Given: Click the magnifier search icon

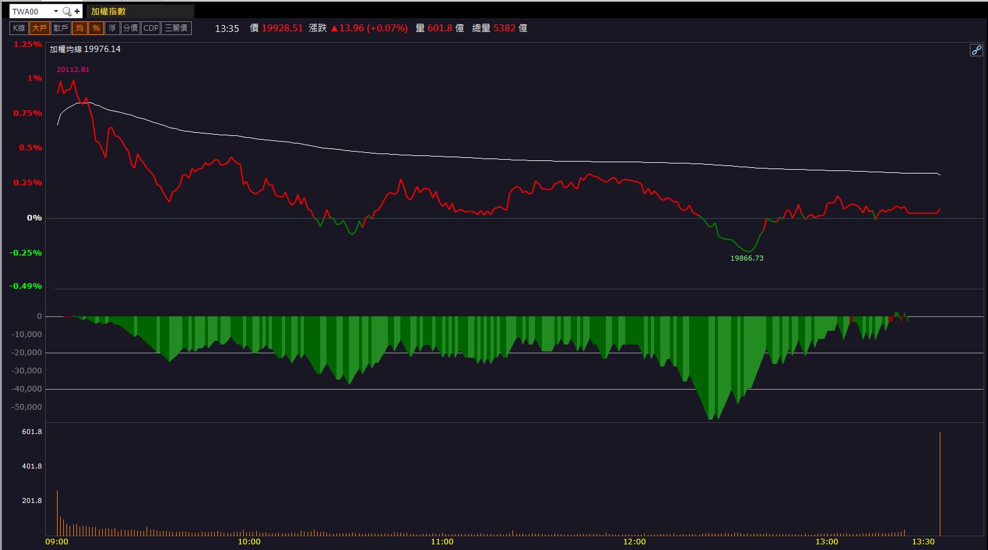Looking at the screenshot, I should [x=66, y=11].
